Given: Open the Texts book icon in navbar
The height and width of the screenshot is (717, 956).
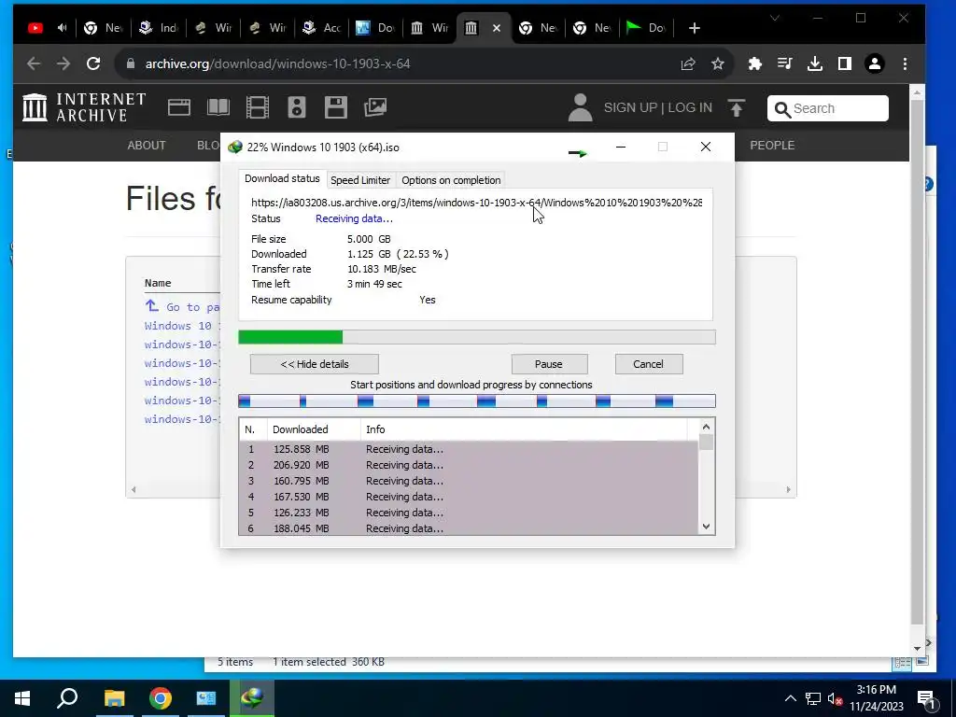Looking at the screenshot, I should coord(218,107).
